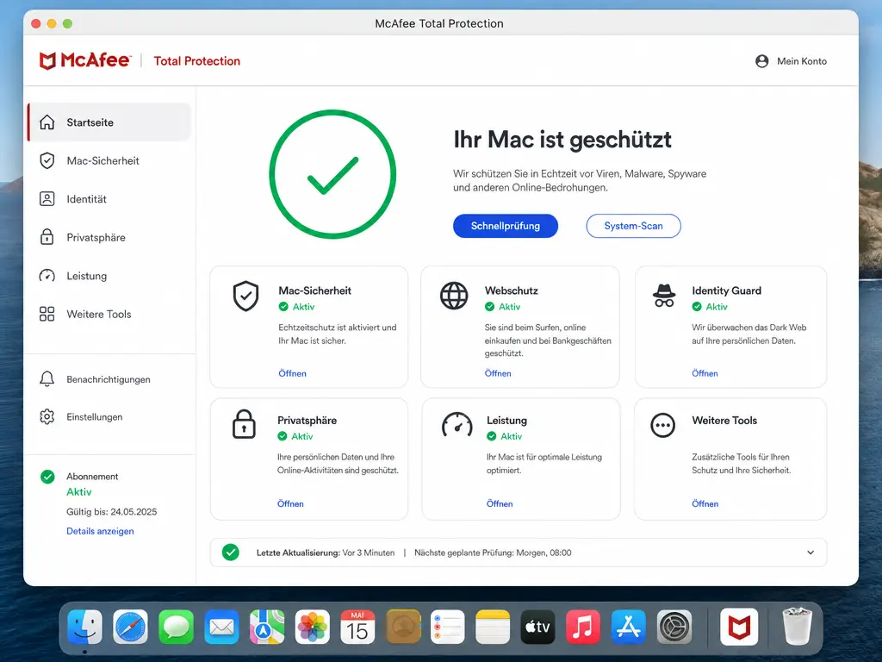Click the gear icon for Einstellungen
The image size is (882, 662).
(47, 417)
